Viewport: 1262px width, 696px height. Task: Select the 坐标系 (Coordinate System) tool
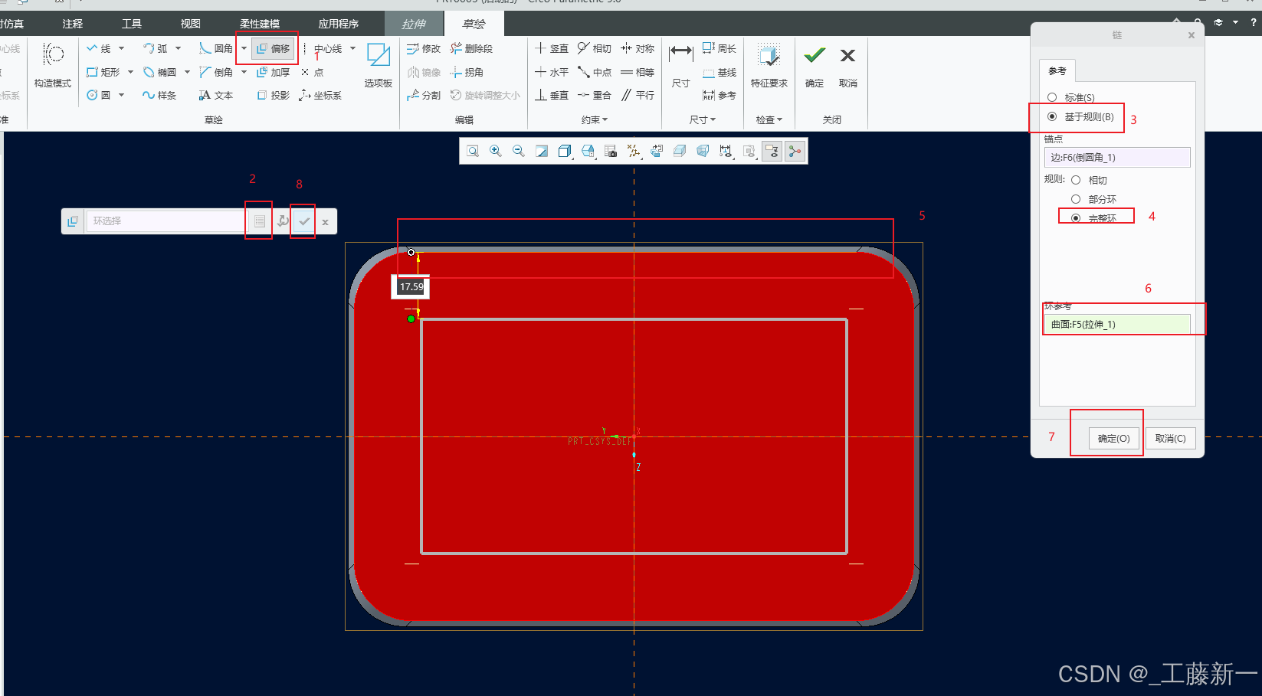click(320, 95)
